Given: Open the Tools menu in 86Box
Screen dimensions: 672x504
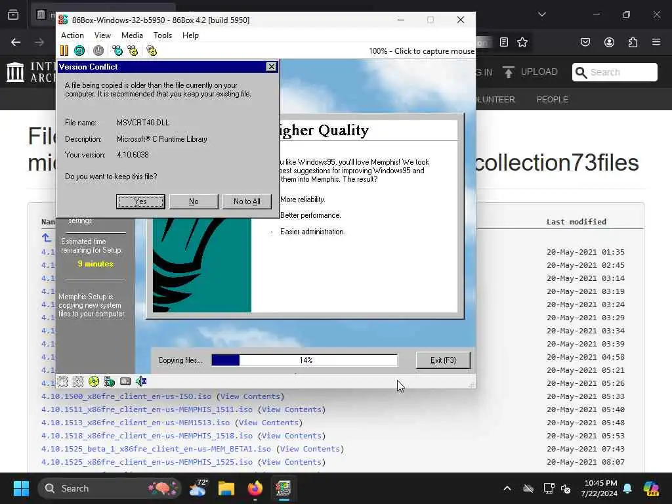Looking at the screenshot, I should point(163,35).
